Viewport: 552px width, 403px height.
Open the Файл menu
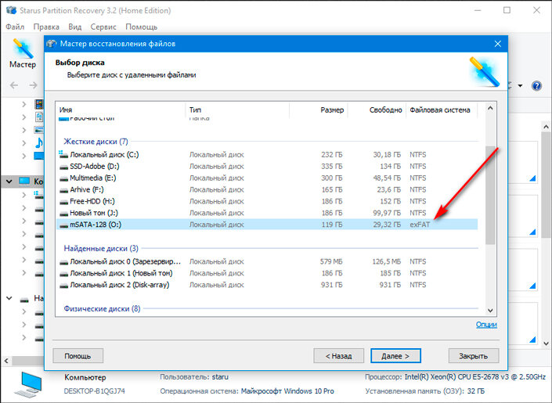(x=15, y=27)
